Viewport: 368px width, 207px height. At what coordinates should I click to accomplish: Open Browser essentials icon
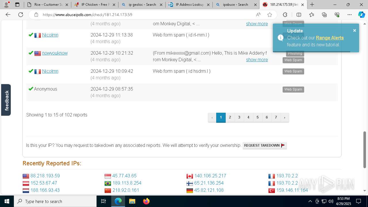337,15
